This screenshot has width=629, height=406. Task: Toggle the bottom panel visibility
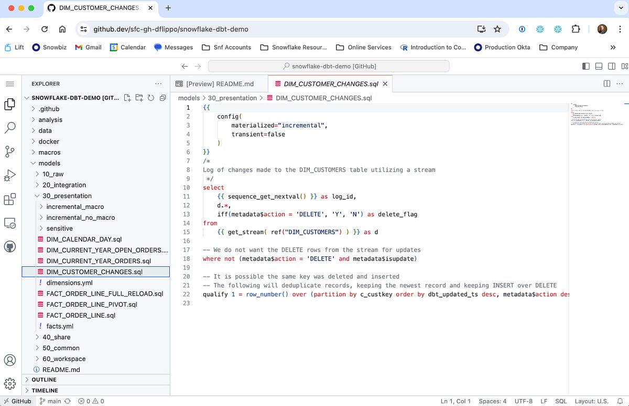599,65
